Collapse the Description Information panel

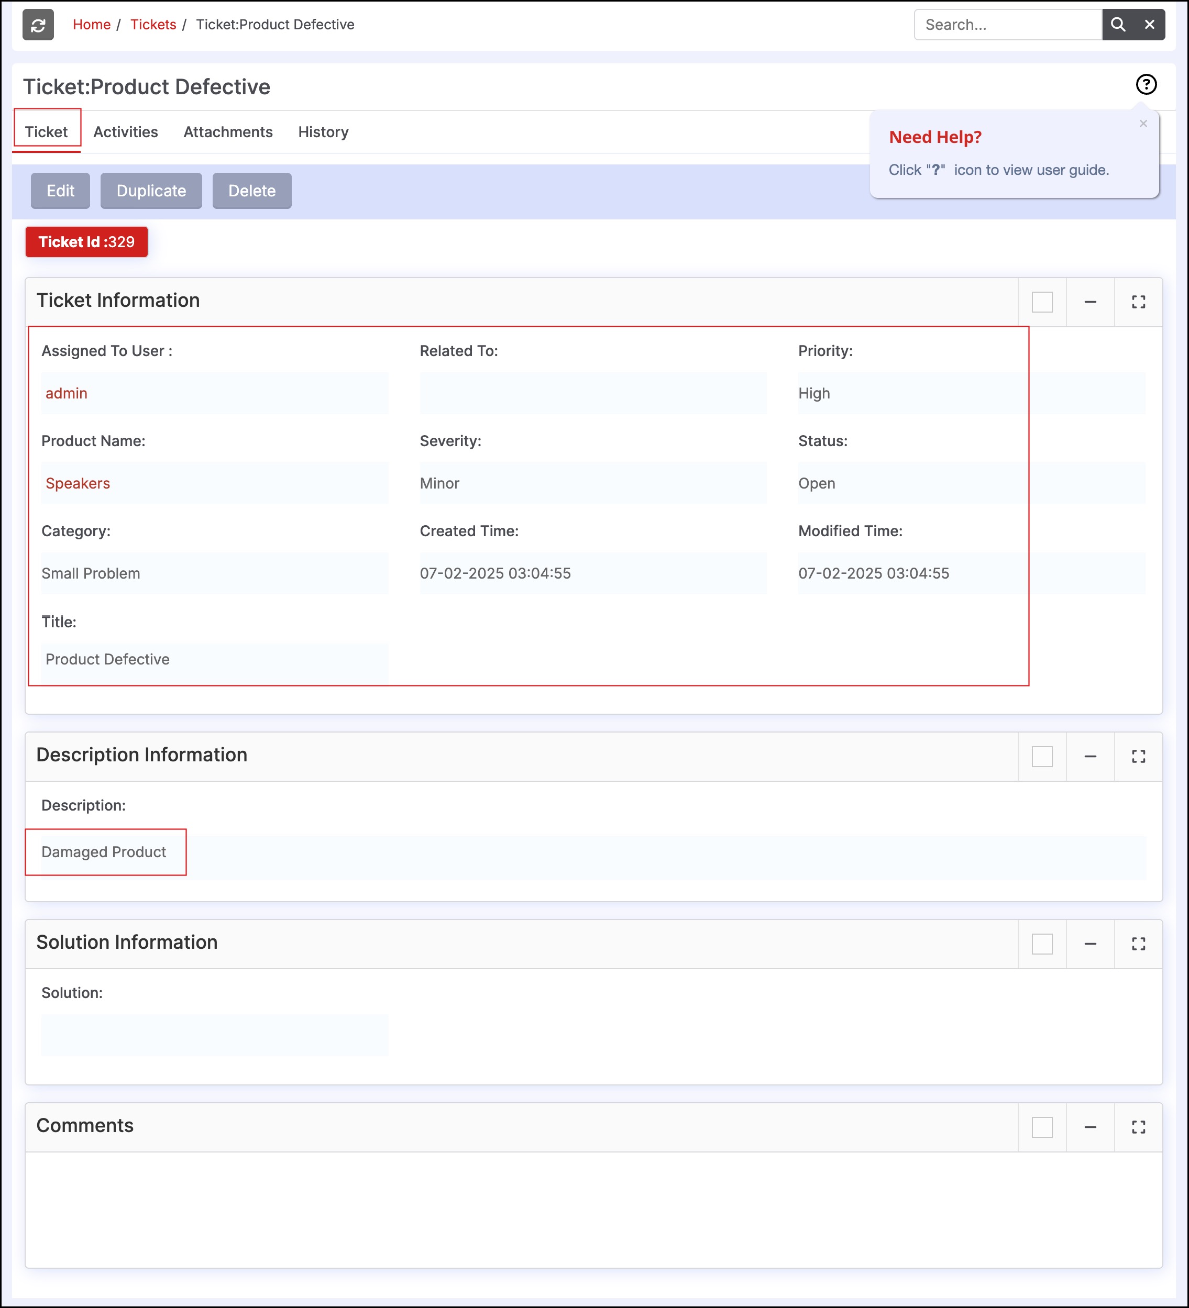point(1091,757)
